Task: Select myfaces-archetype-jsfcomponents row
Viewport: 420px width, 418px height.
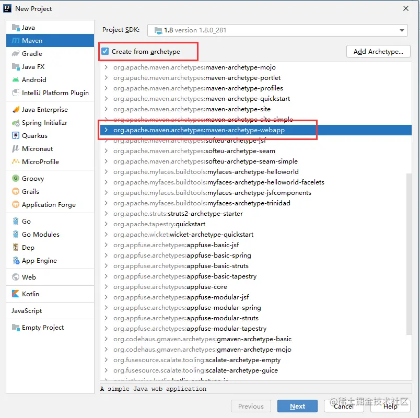Action: pyautogui.click(x=256, y=193)
